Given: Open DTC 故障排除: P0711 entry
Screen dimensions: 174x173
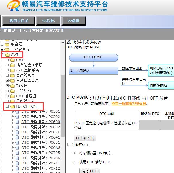Looking at the screenshot, I should 40,163.
